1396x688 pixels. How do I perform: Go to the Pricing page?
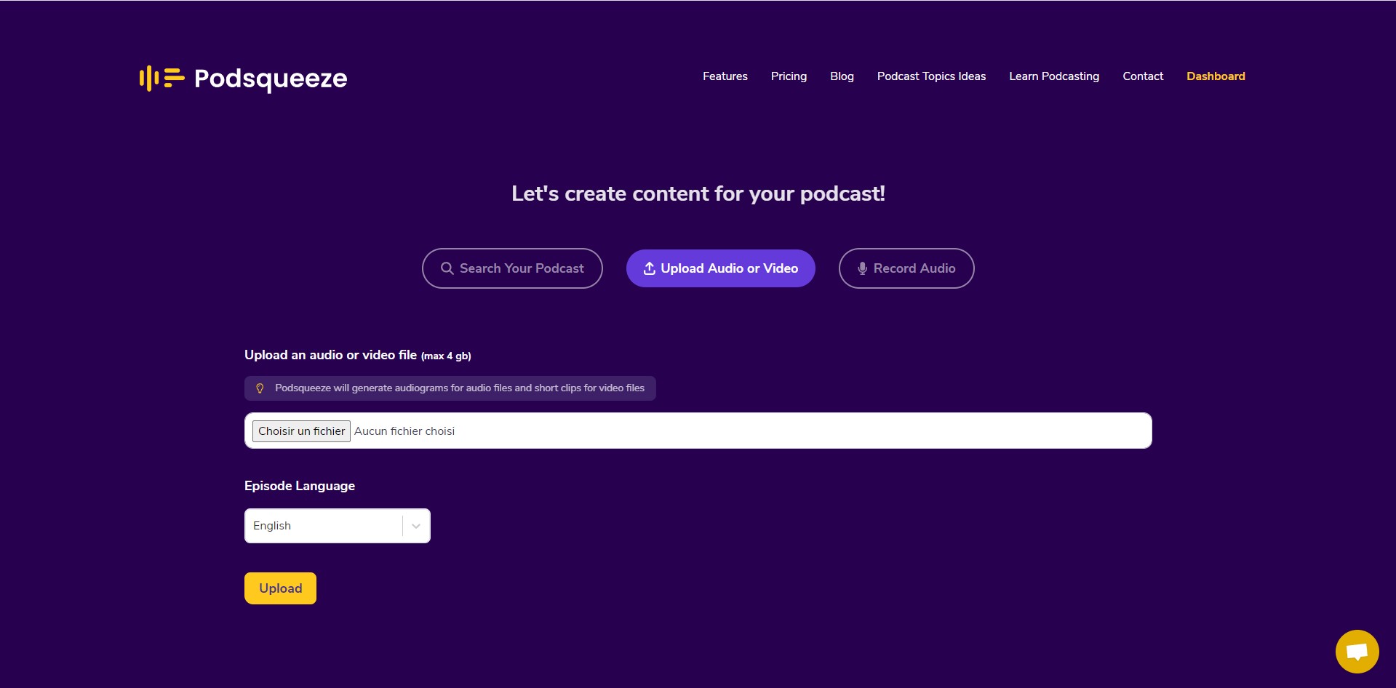point(789,76)
